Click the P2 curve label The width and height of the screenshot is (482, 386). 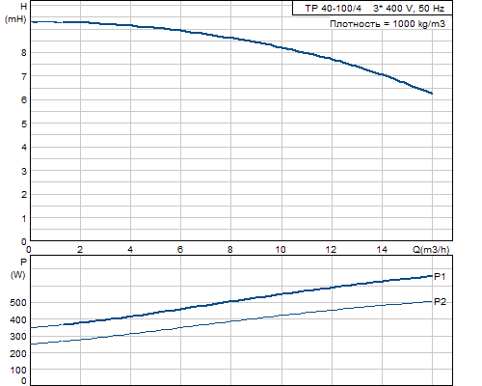click(440, 302)
